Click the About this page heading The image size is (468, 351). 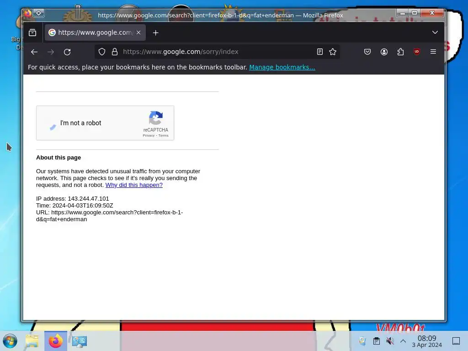click(58, 158)
